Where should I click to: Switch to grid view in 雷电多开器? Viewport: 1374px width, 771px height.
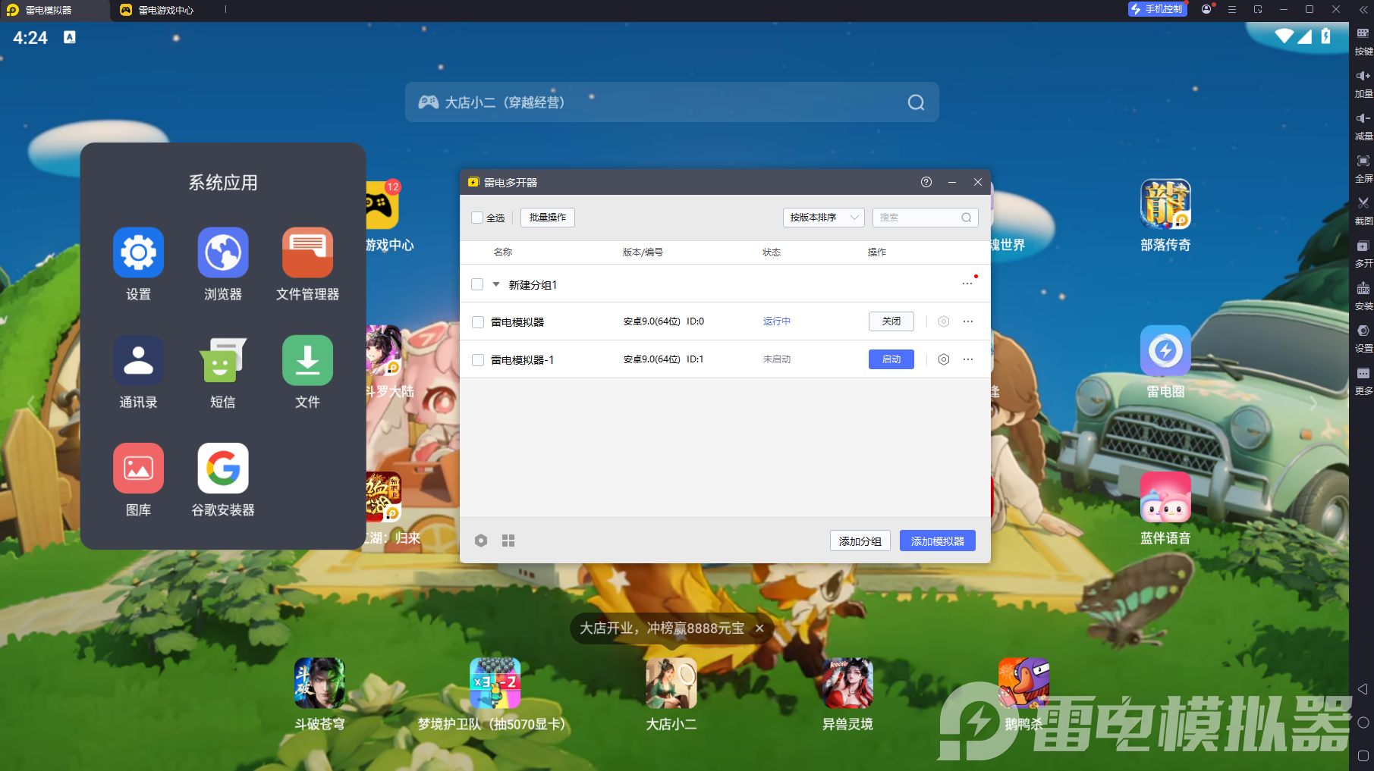pos(508,541)
